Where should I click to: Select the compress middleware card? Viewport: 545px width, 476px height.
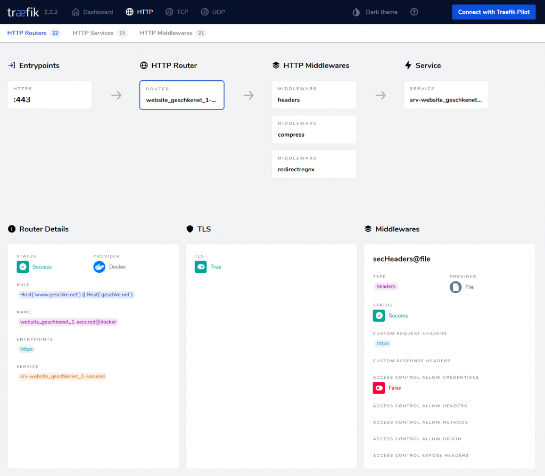pos(313,129)
